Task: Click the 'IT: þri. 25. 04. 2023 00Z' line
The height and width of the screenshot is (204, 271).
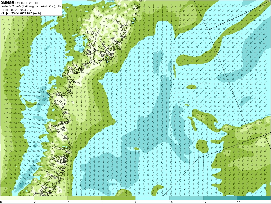Action: (x=16, y=10)
